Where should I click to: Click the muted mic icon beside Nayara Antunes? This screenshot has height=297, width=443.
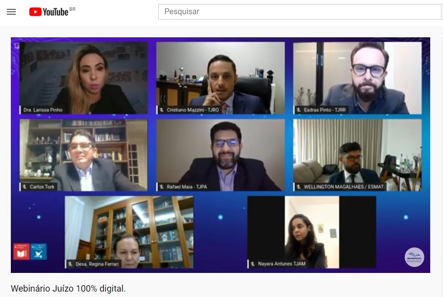pos(253,264)
